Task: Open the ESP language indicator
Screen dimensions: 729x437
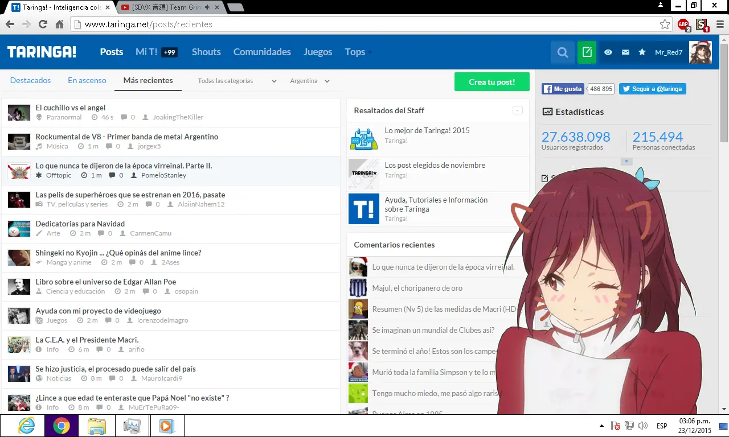Action: (662, 426)
